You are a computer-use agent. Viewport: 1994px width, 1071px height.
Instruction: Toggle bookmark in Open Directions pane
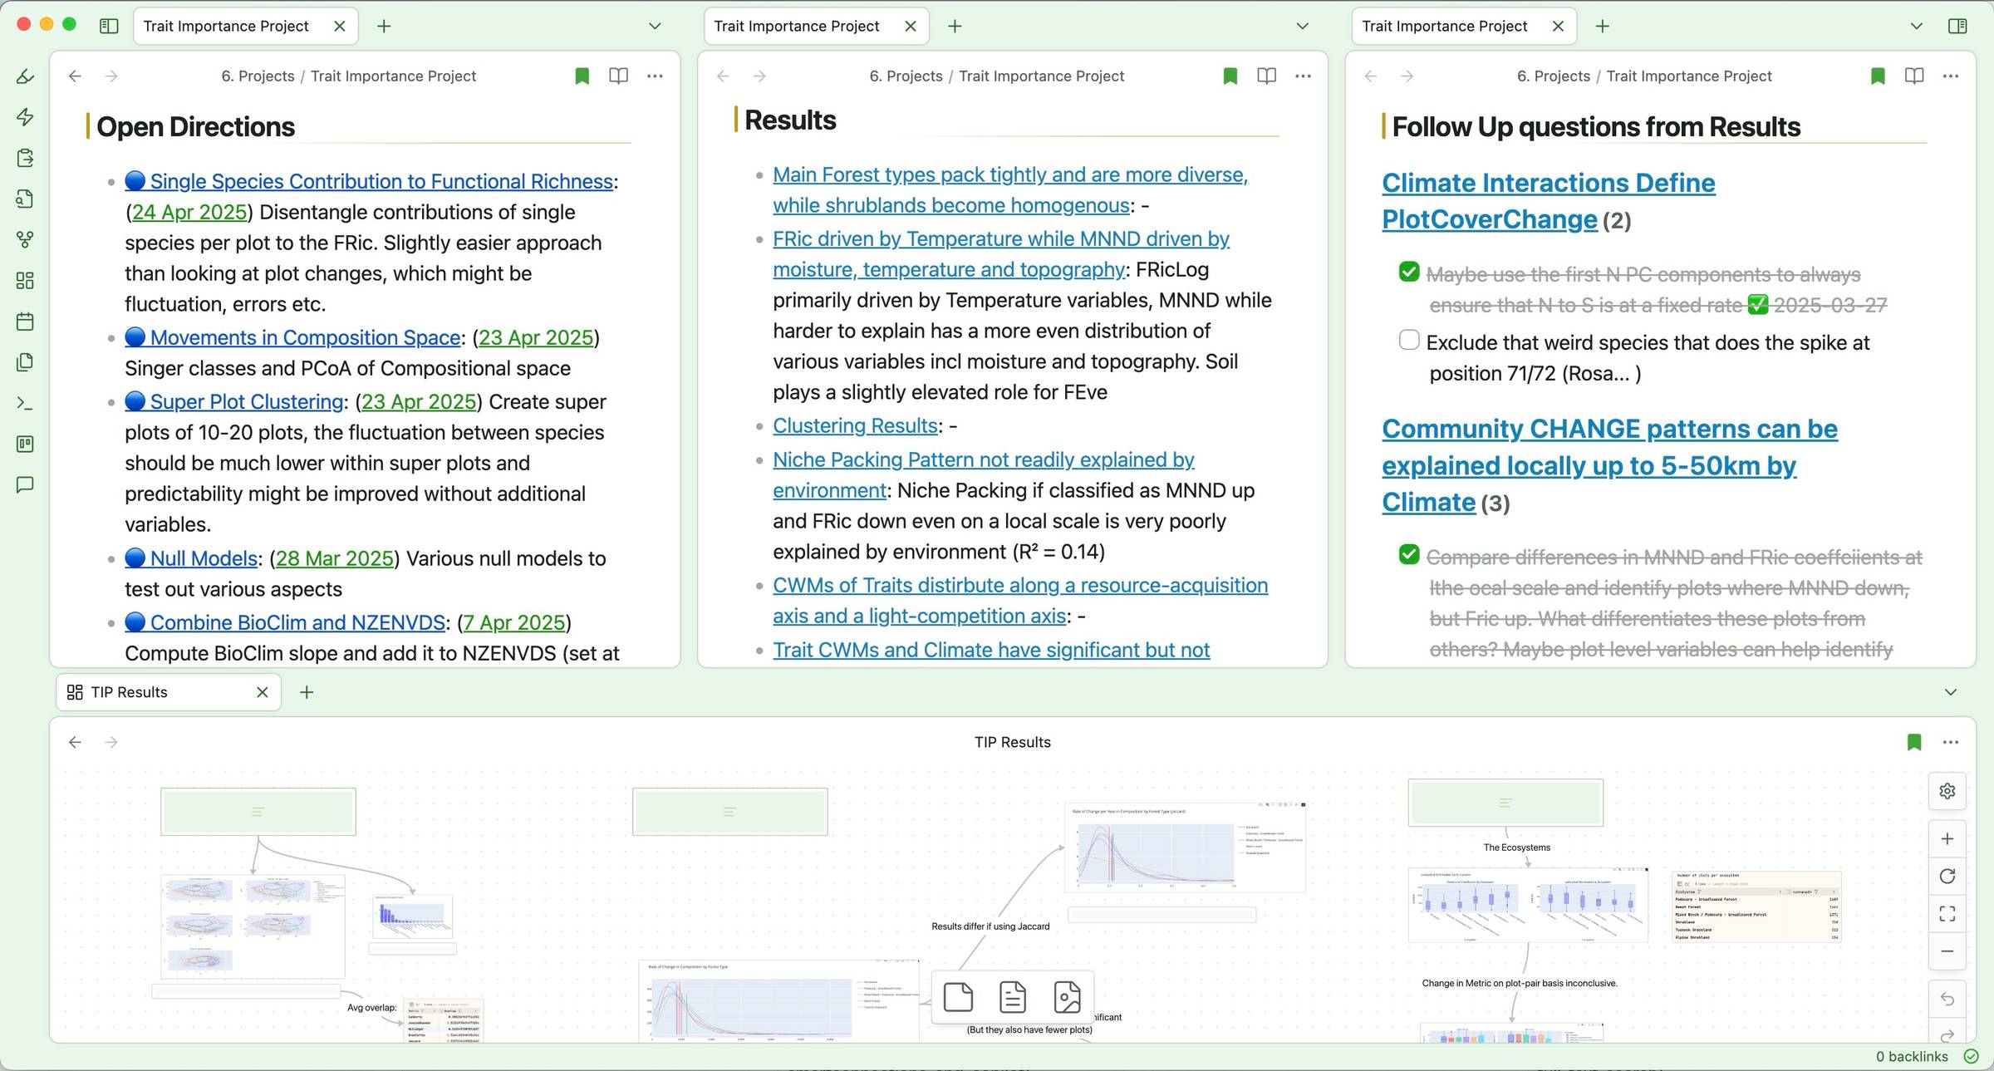[582, 76]
